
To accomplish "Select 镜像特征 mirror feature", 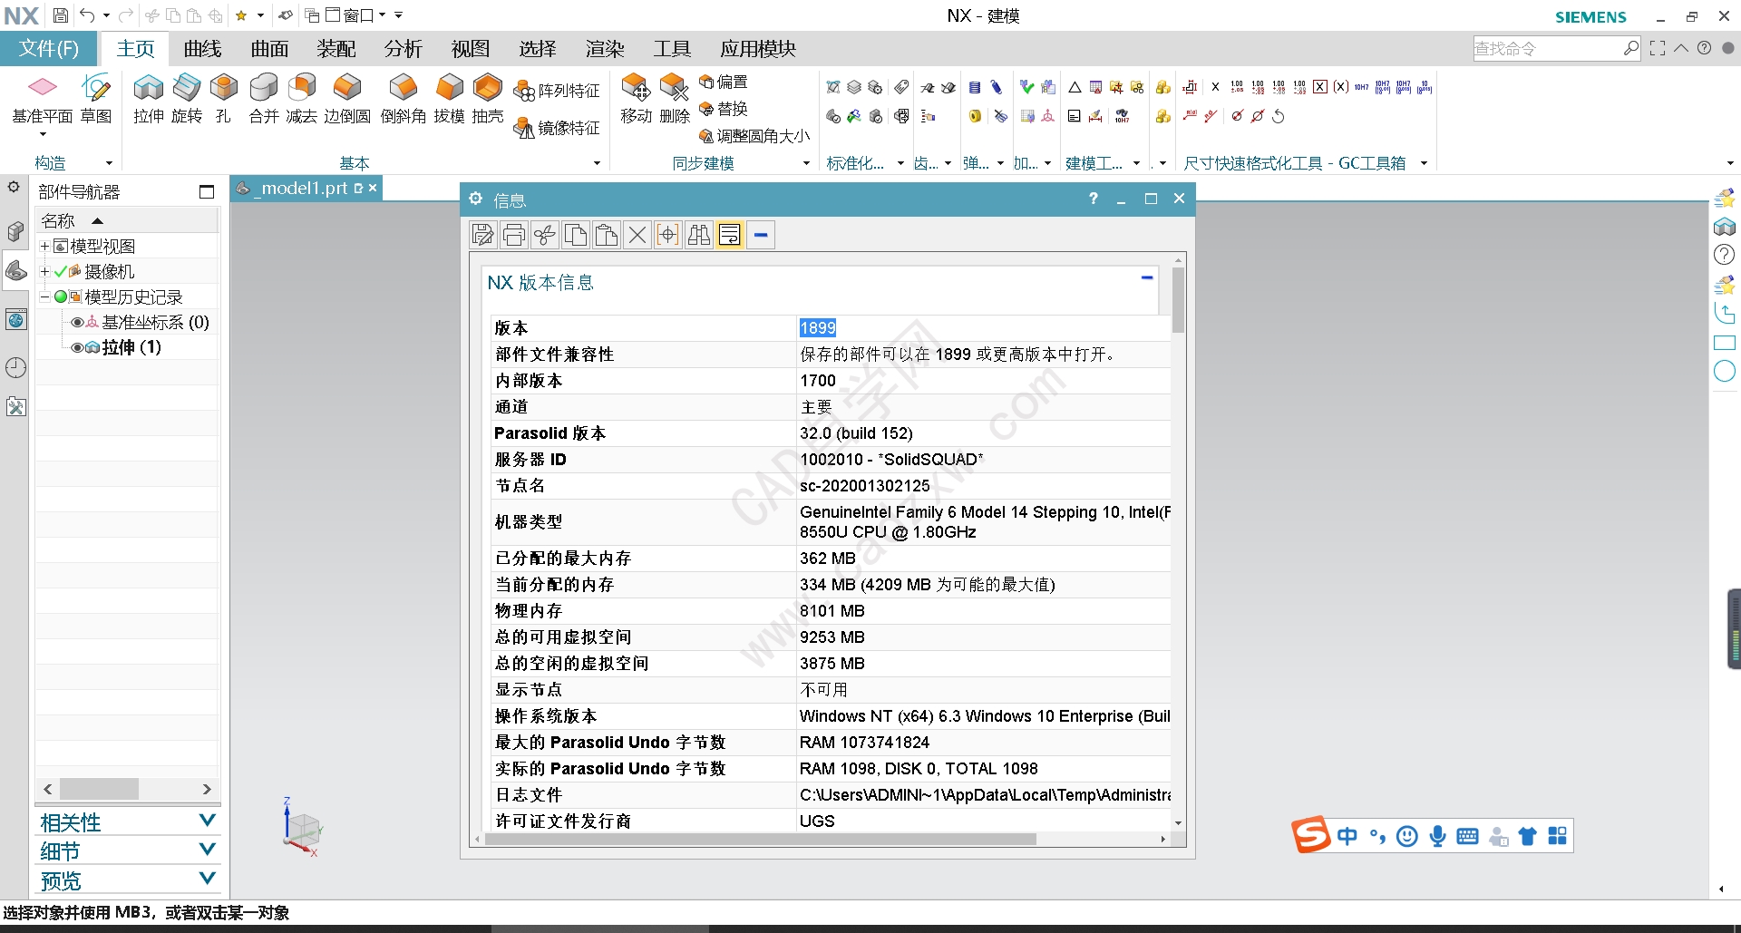I will [557, 128].
